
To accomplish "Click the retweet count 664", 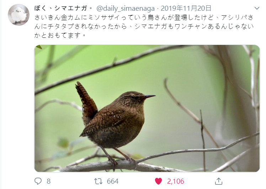I will tap(113, 181).
